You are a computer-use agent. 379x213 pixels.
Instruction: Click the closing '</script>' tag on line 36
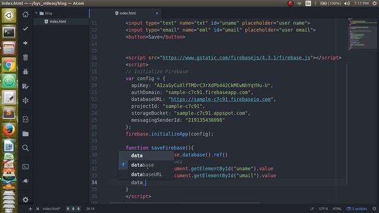coord(138,196)
